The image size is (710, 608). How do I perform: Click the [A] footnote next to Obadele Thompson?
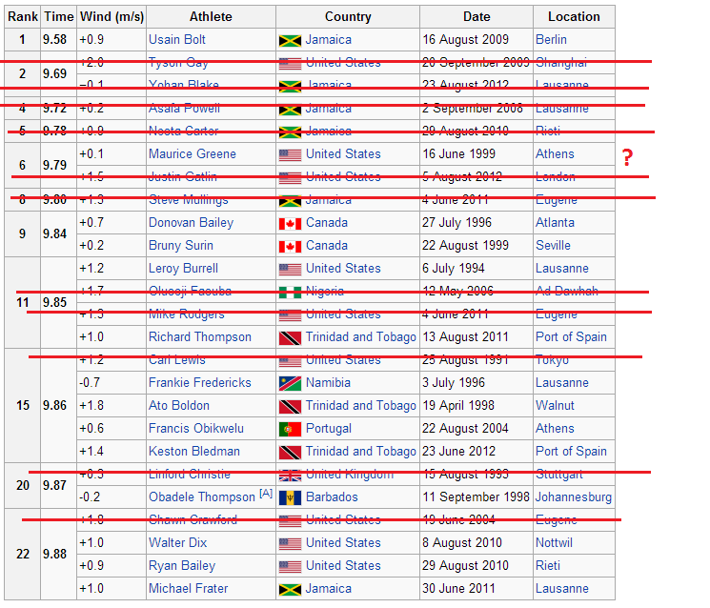(x=266, y=494)
